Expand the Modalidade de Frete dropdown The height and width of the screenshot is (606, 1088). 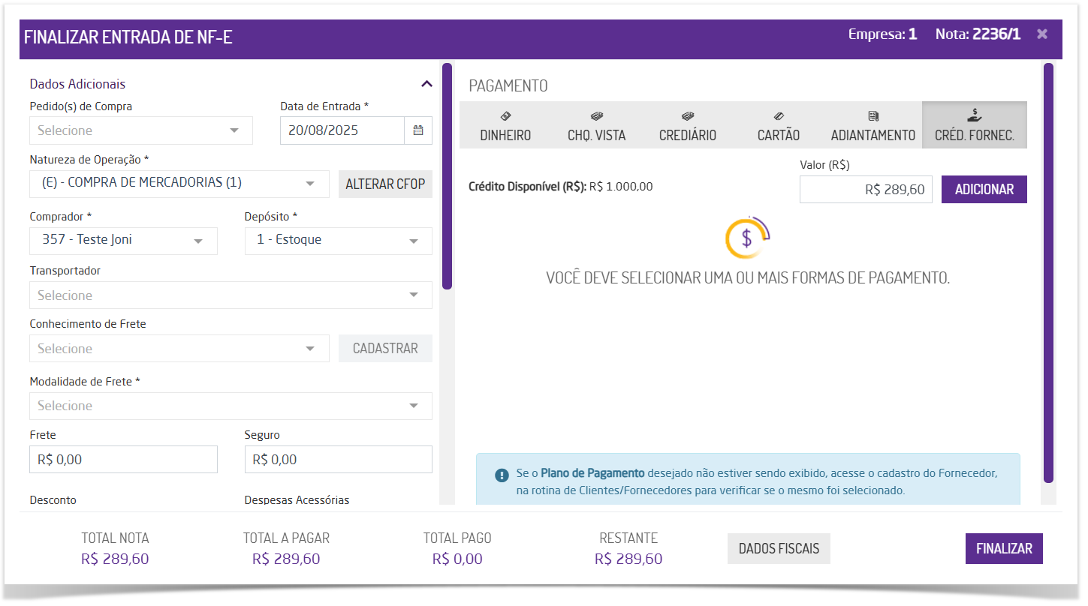pos(231,406)
